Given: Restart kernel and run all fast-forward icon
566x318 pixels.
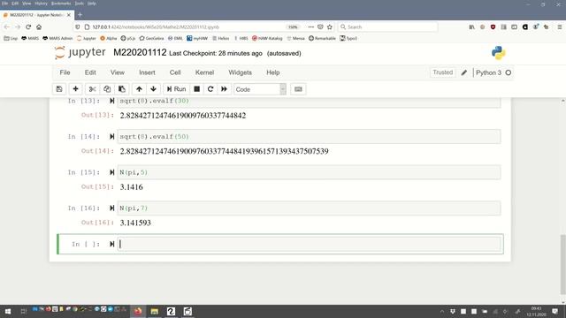Looking at the screenshot, I should pyautogui.click(x=224, y=89).
